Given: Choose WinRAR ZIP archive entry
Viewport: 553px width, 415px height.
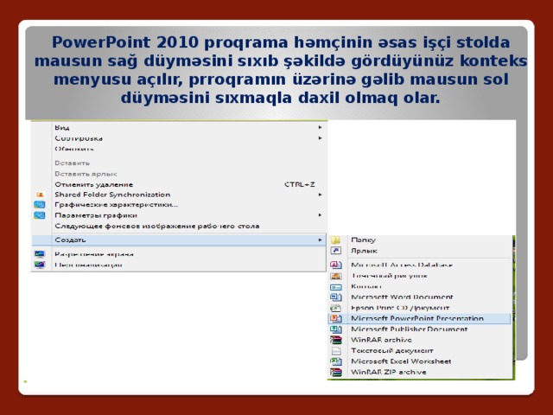Looking at the screenshot, I should tap(420, 372).
